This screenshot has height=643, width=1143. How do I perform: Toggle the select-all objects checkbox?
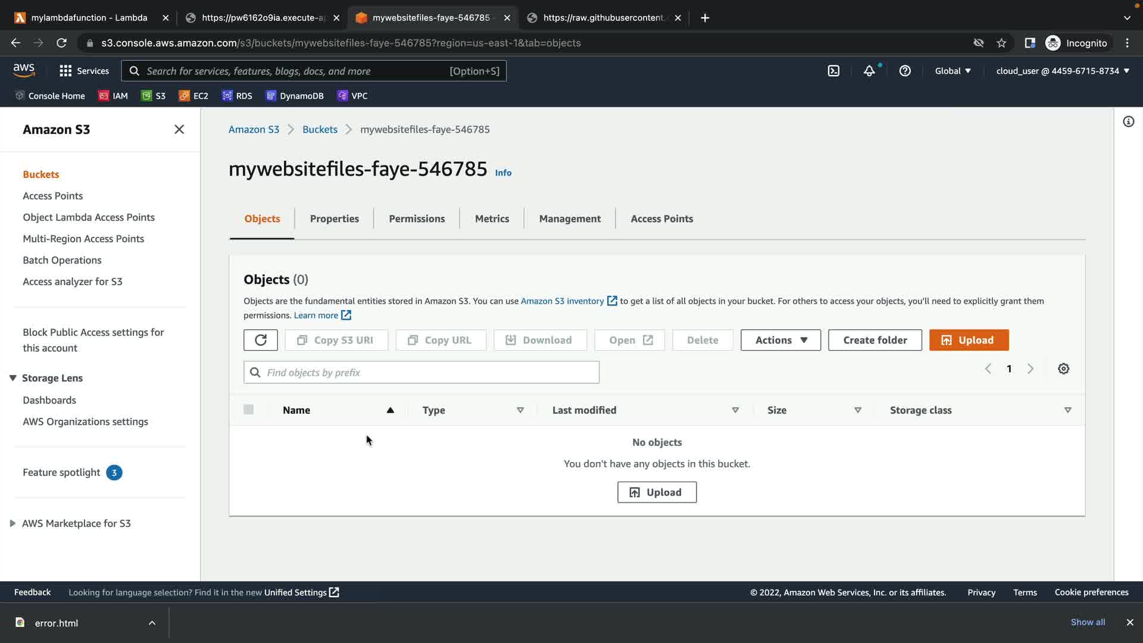(248, 410)
